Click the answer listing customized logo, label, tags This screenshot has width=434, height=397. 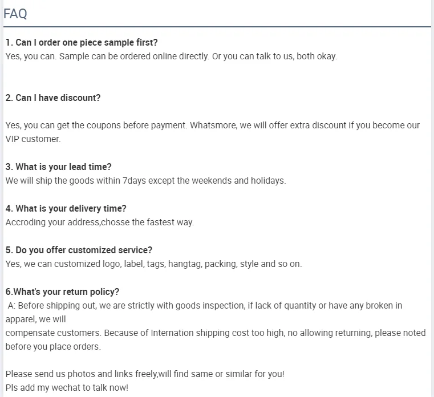[153, 264]
